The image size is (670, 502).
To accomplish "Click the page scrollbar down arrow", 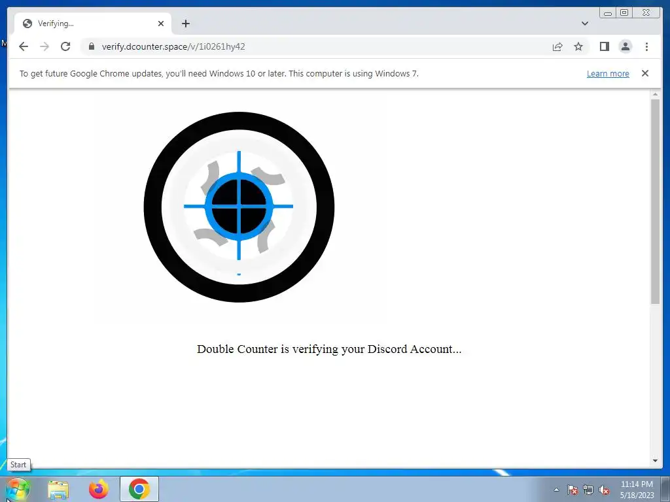I will (655, 461).
